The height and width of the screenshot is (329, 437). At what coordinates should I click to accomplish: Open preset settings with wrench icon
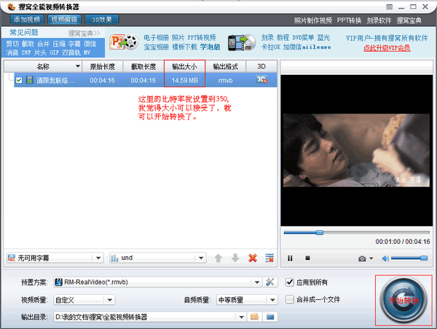click(269, 282)
